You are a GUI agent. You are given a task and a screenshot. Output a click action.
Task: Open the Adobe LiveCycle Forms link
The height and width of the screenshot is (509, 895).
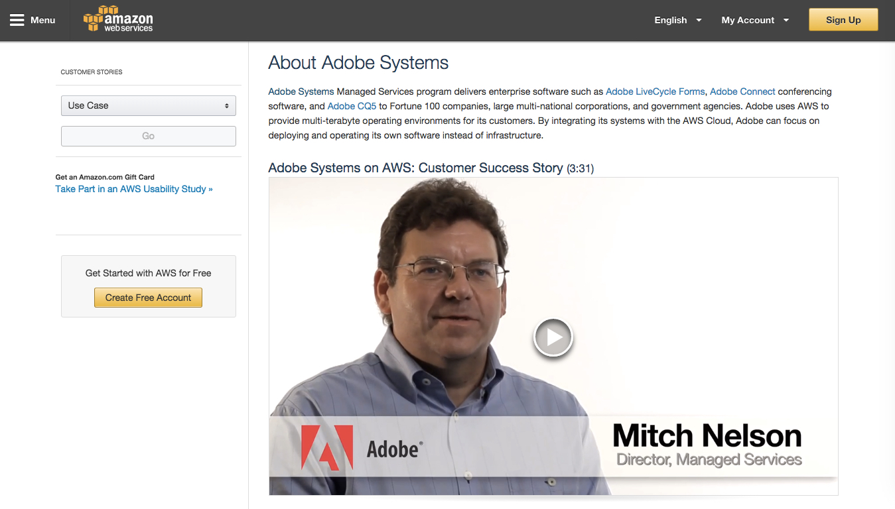coord(655,91)
